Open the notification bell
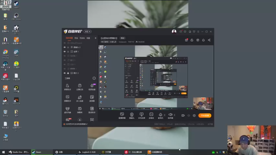The width and height of the screenshot is (276, 155). (x=203, y=40)
